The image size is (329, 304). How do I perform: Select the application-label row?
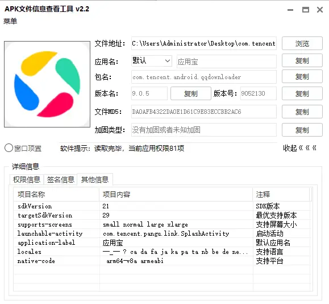162,243
